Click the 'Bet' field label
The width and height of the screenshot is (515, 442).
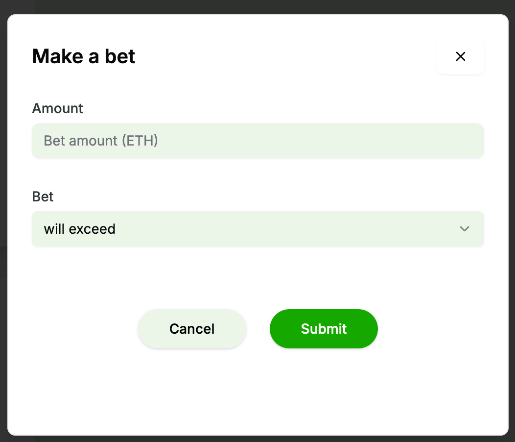pyautogui.click(x=43, y=196)
